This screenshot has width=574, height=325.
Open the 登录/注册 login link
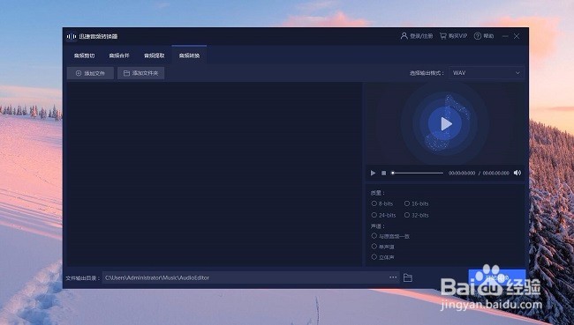coord(417,36)
